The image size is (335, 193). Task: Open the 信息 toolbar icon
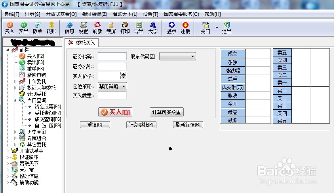point(69,28)
